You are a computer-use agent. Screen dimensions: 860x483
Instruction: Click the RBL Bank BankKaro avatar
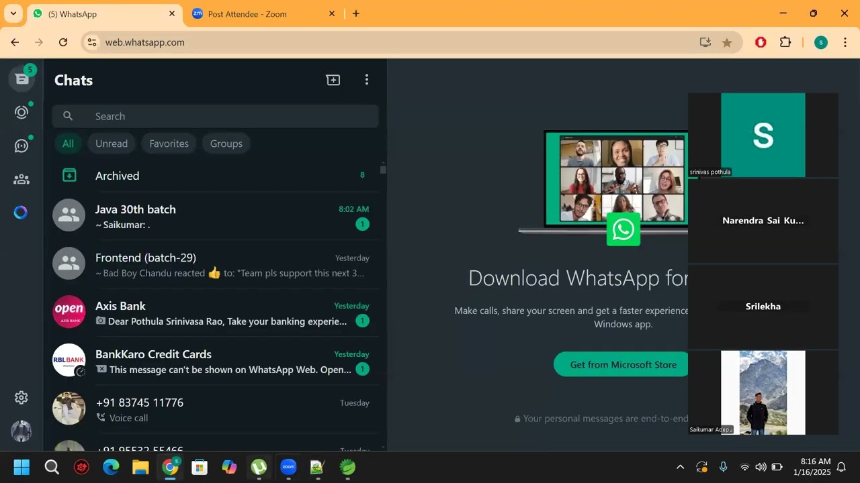[x=69, y=360]
